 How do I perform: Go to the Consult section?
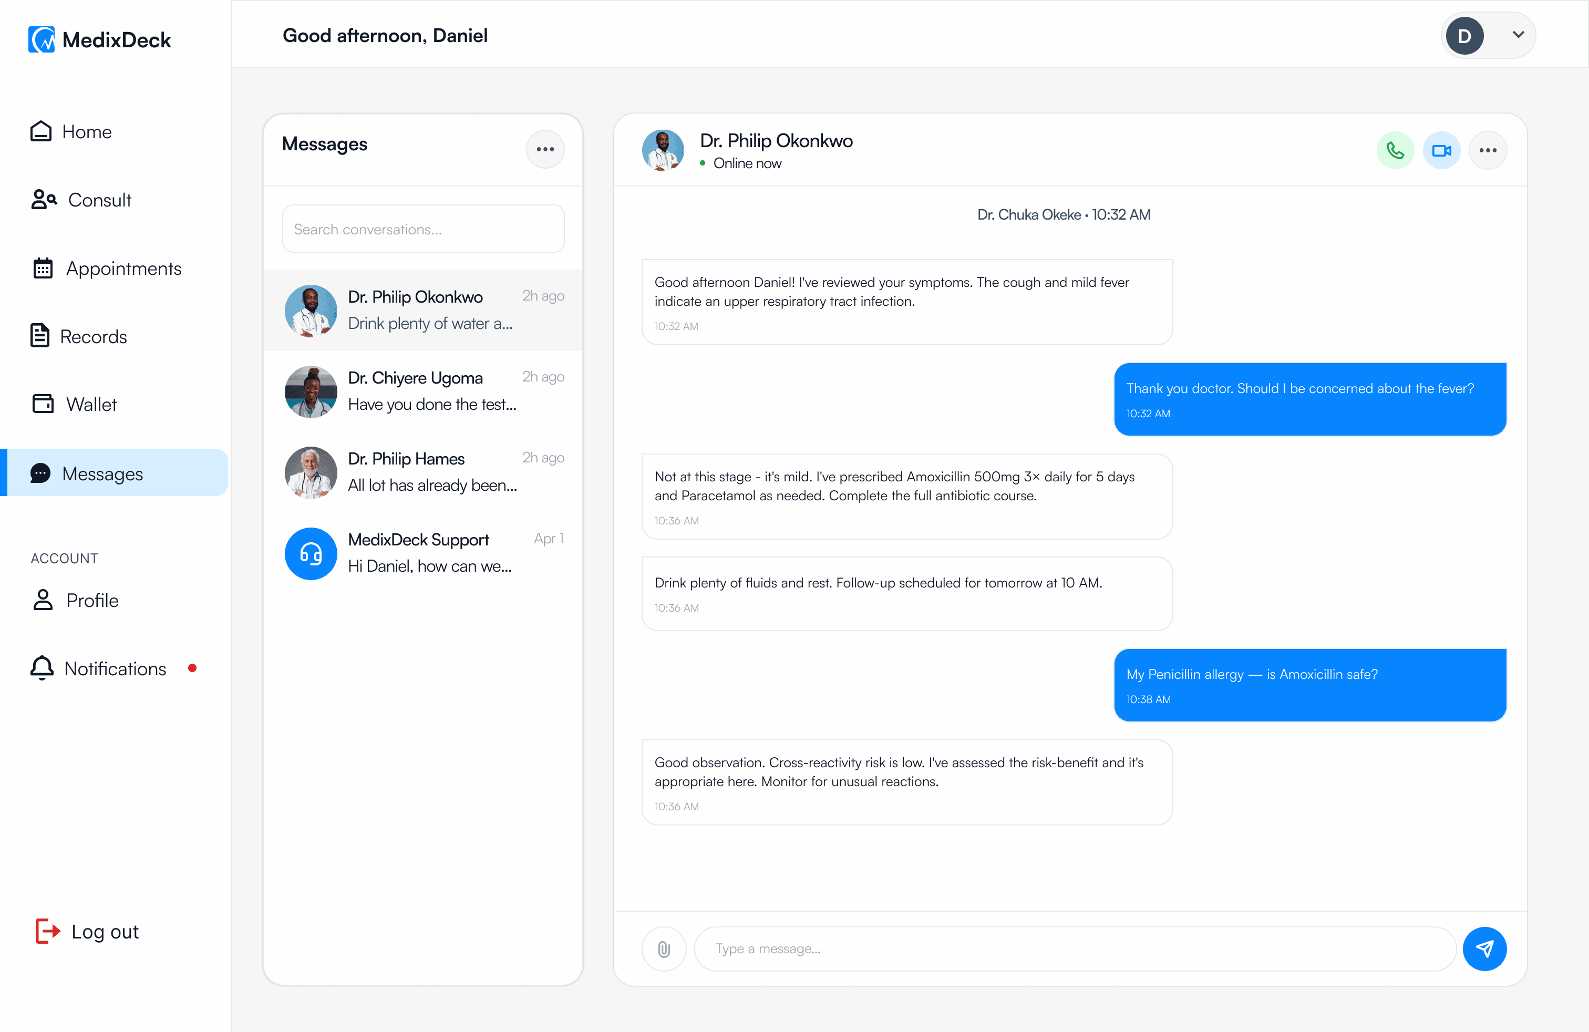tap(81, 200)
